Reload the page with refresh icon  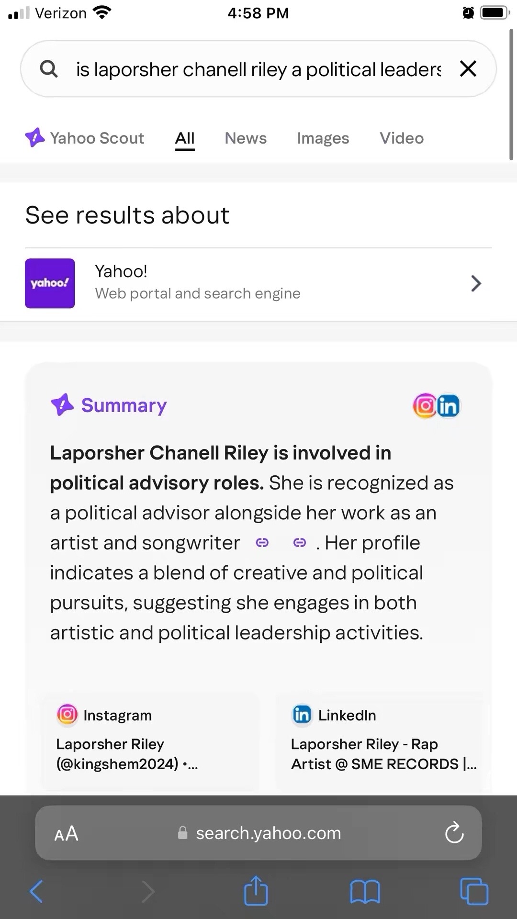click(x=454, y=833)
